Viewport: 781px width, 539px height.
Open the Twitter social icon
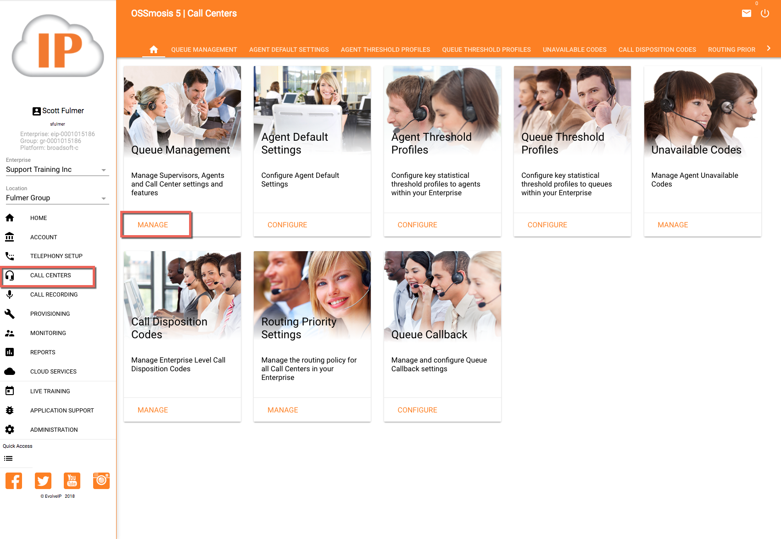(43, 481)
